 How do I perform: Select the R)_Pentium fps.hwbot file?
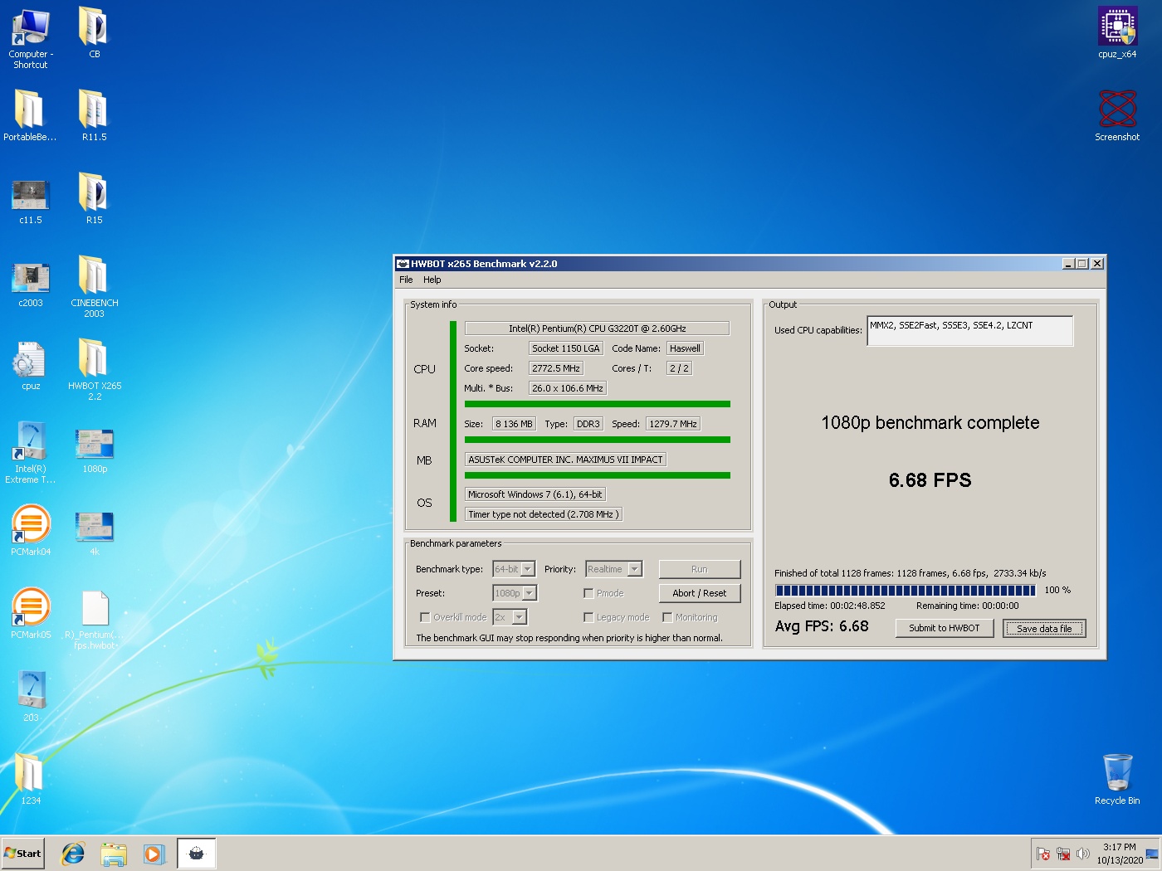pyautogui.click(x=95, y=620)
